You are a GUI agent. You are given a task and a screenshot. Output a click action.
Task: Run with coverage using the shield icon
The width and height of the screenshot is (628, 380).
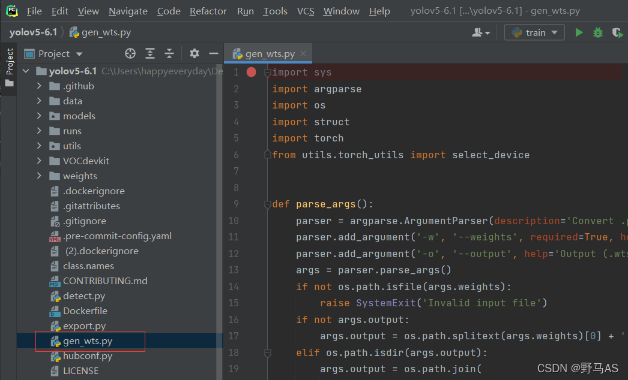tap(617, 32)
